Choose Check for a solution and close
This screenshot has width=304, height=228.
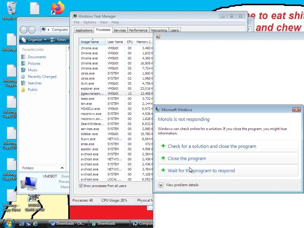click(x=228, y=146)
